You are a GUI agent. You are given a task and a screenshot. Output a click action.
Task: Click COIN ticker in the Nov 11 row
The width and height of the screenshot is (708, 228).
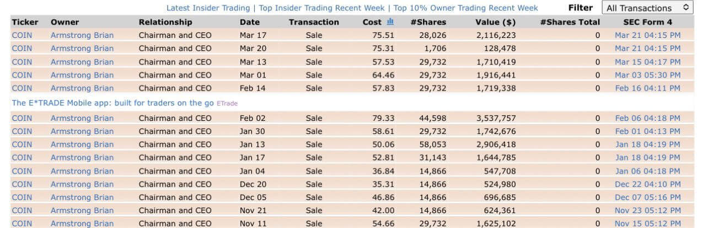[22, 224]
